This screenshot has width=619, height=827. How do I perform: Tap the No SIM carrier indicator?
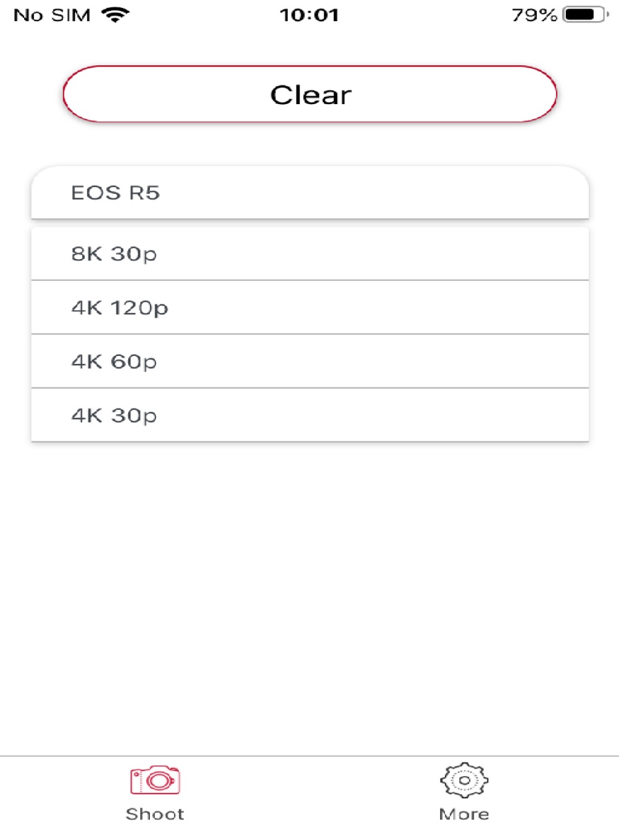pos(52,15)
